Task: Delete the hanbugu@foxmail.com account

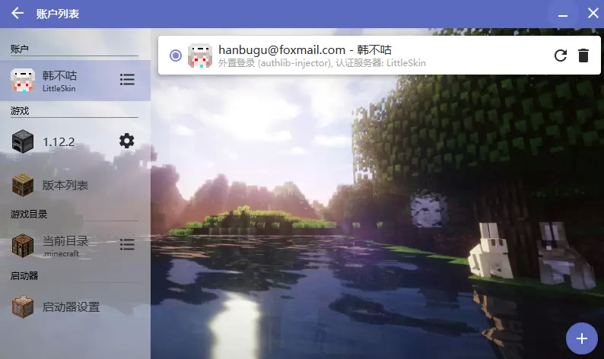Action: click(583, 56)
